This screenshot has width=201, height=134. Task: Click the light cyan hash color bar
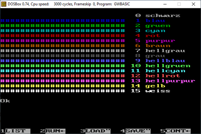(63, 71)
